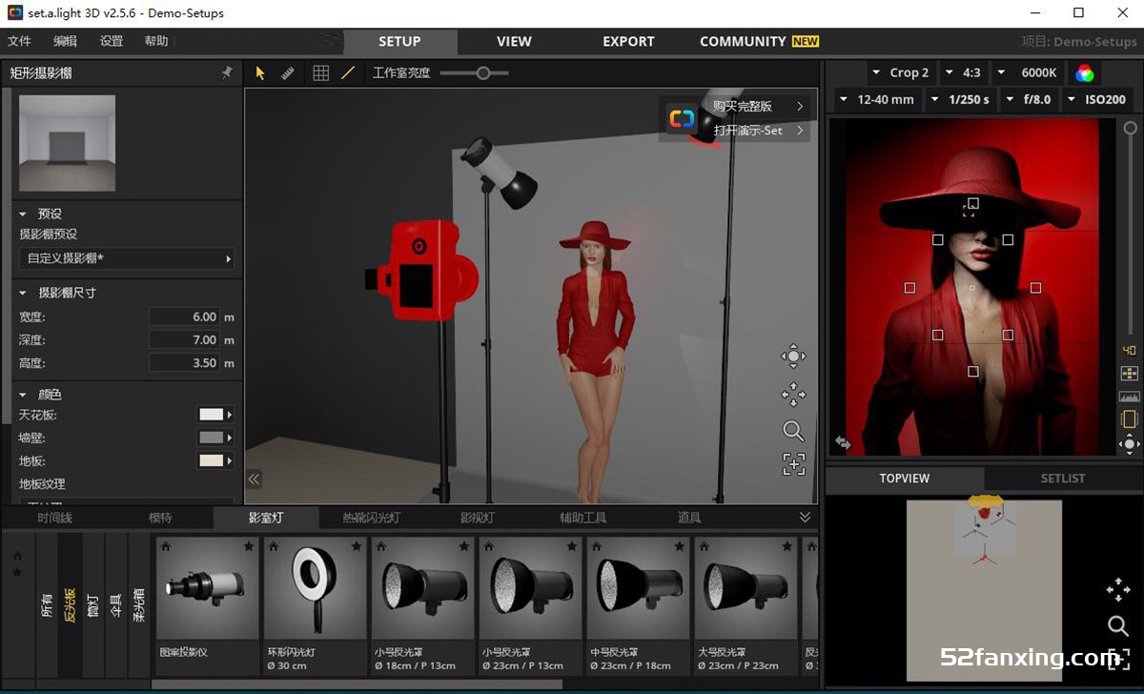Click the histogram icon beside camera preview

pyautogui.click(x=1130, y=396)
